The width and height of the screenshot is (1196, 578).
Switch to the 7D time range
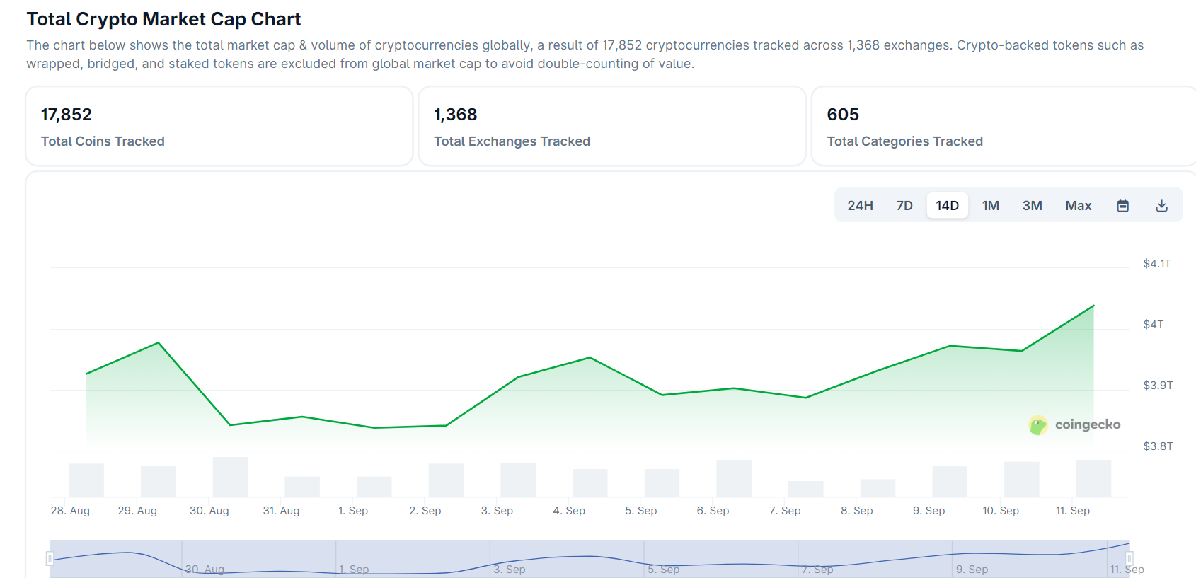(x=904, y=206)
